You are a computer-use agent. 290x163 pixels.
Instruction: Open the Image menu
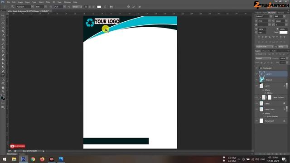(x=20, y=2)
